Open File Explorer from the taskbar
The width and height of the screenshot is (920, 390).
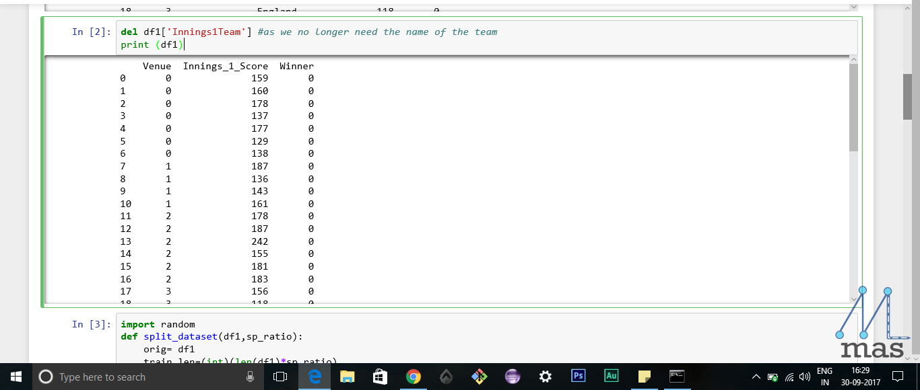(x=348, y=377)
